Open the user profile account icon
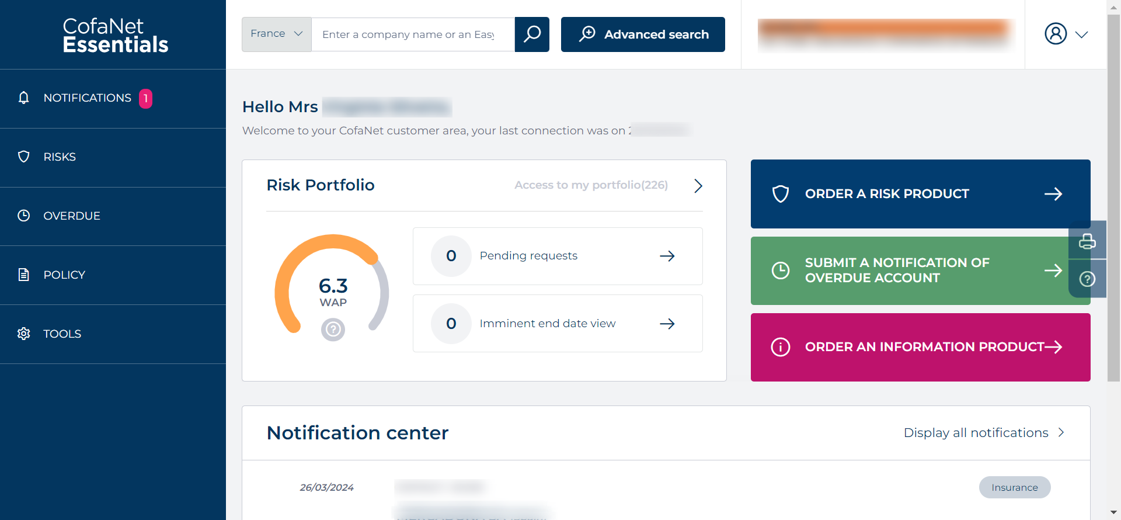1121x520 pixels. tap(1056, 34)
